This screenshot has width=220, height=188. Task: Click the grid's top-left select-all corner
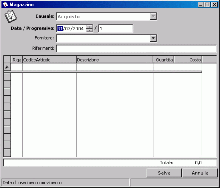[x=7, y=60]
